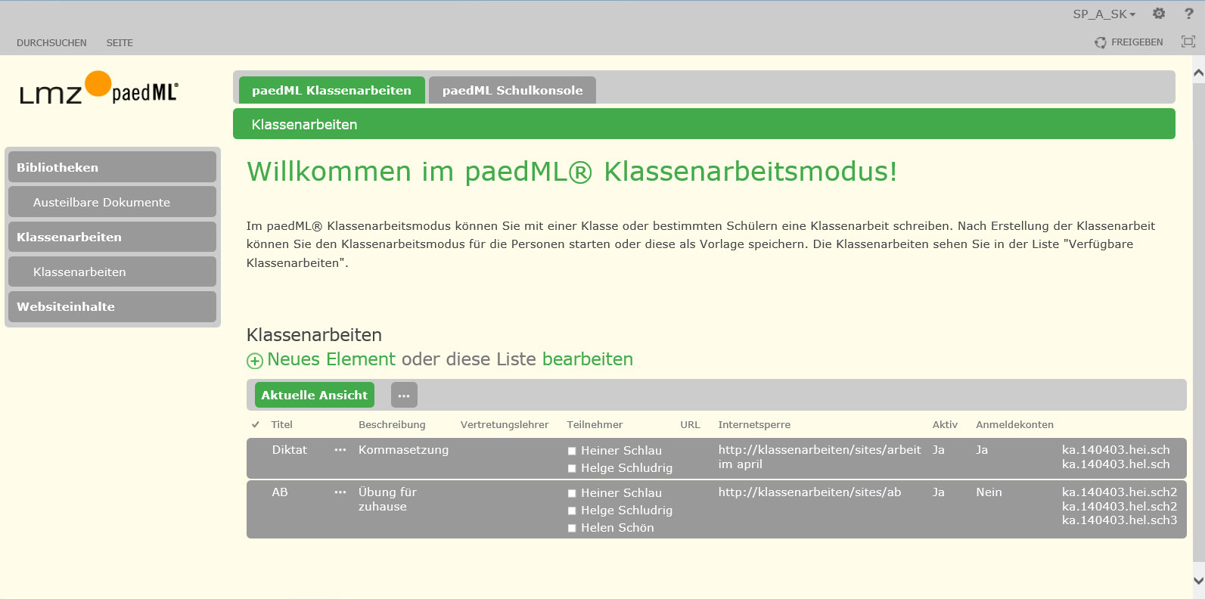This screenshot has height=599, width=1205.
Task: Open URL klassenarbeiten/sites/arbeit im april
Action: [x=819, y=457]
